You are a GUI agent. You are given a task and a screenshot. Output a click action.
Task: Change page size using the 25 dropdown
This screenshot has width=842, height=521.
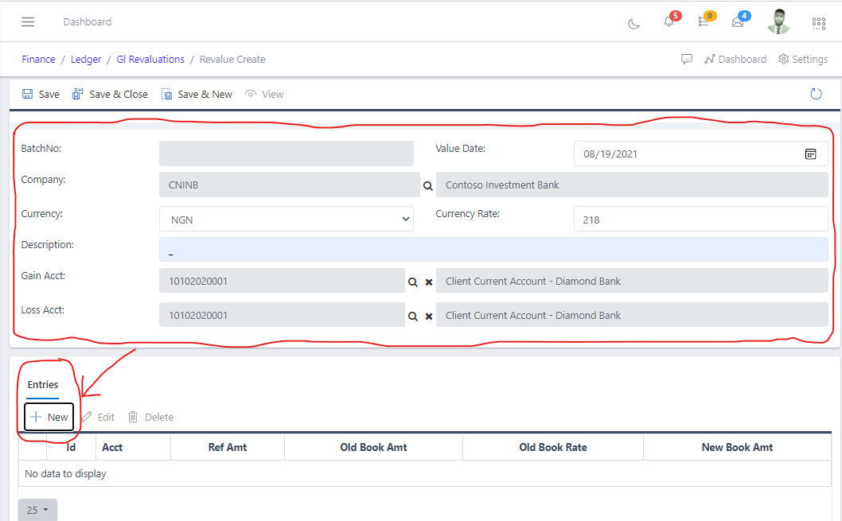point(37,510)
